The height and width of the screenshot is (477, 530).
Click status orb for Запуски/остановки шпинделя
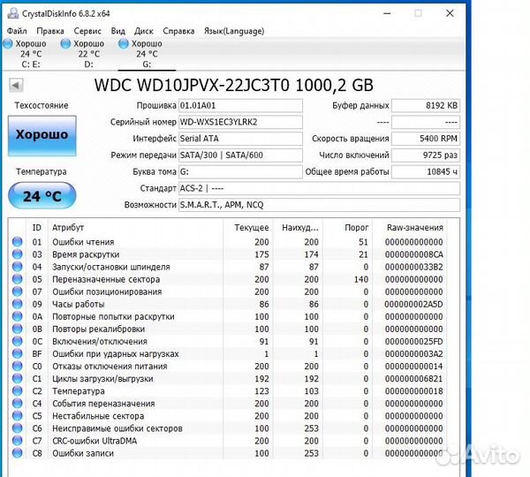(18, 267)
